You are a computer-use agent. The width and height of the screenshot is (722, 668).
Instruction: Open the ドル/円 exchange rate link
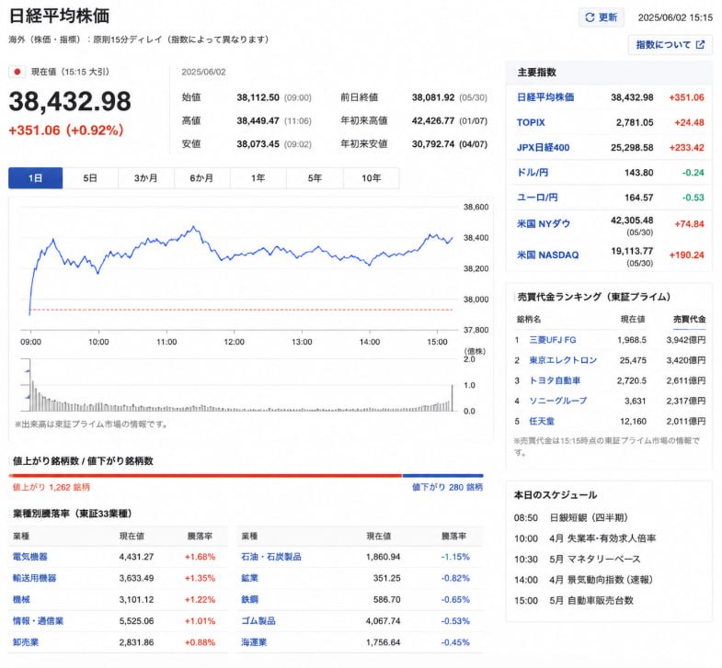click(533, 173)
